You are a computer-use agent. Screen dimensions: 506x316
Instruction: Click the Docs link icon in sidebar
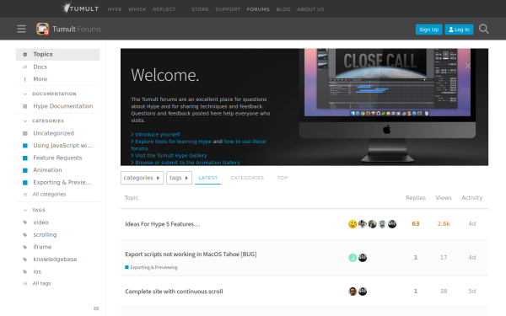coord(25,67)
